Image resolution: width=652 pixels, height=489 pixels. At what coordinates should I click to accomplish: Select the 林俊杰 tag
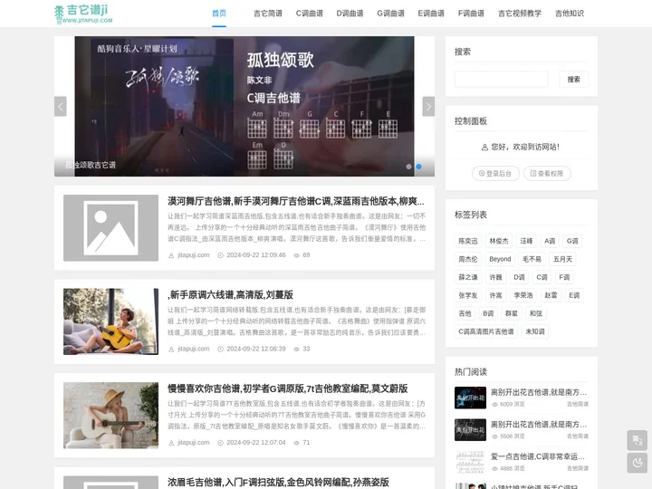tap(499, 241)
